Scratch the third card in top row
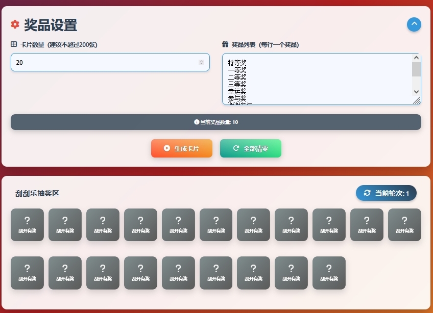Viewport: 433px width, 313px height. (103, 225)
